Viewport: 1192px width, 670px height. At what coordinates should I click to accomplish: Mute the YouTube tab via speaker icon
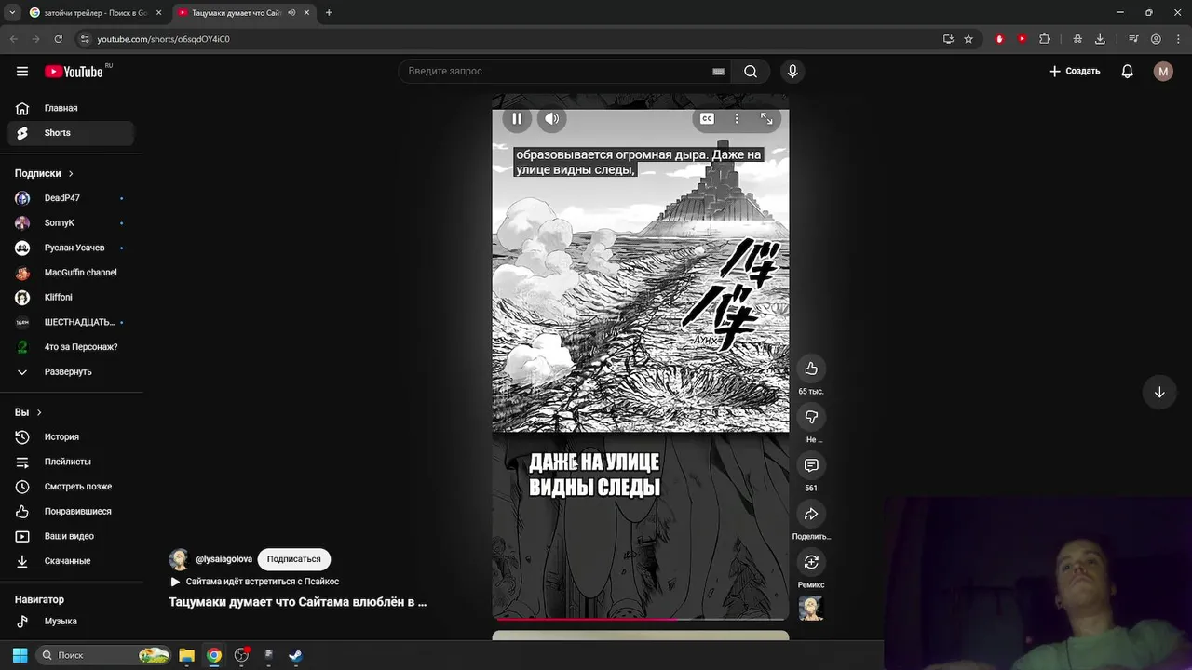pyautogui.click(x=292, y=13)
